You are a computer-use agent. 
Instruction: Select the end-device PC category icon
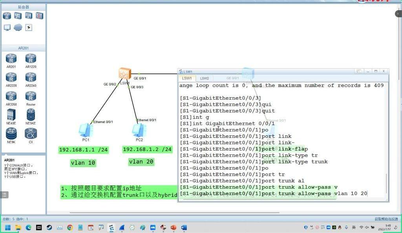point(7,27)
